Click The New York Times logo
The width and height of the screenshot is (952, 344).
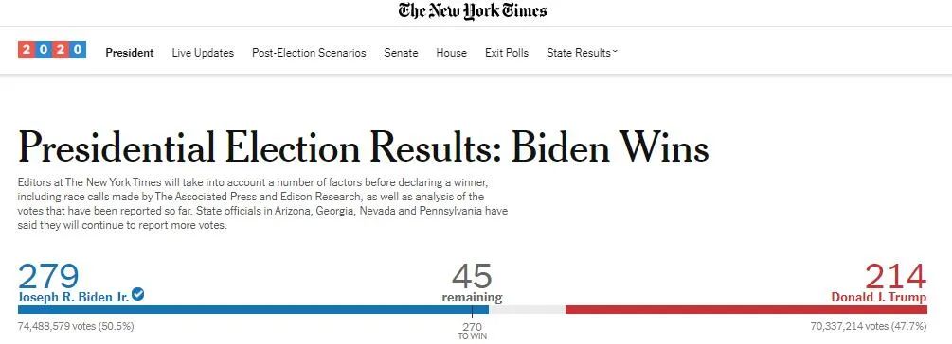(x=473, y=11)
